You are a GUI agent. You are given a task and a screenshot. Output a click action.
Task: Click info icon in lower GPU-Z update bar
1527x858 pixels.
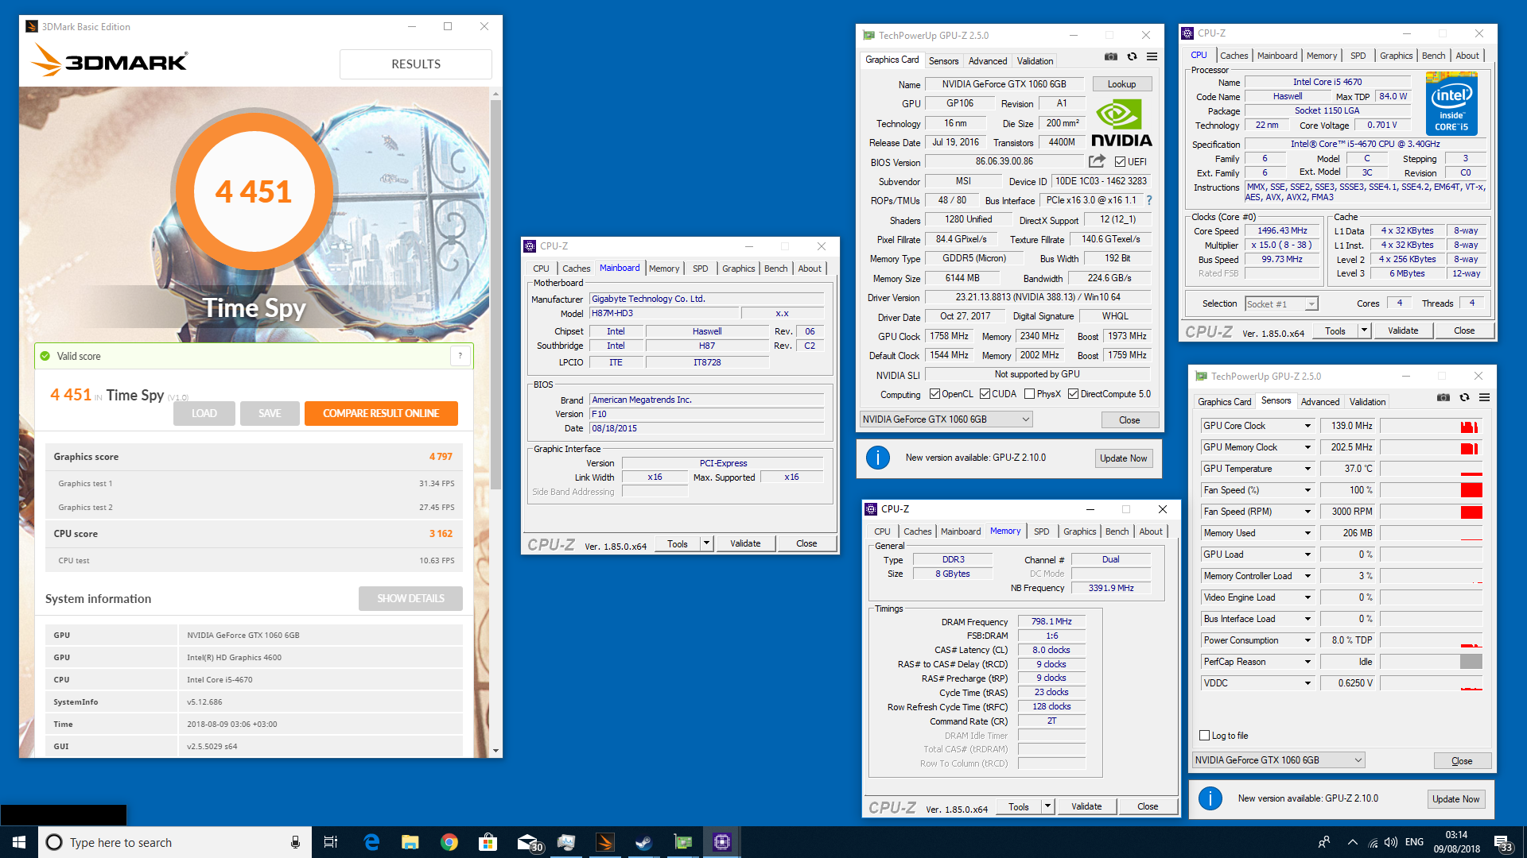click(1210, 798)
